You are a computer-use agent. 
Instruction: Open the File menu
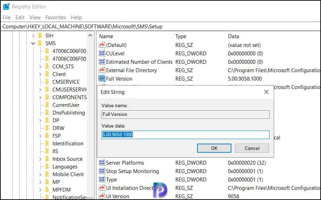tap(6, 18)
